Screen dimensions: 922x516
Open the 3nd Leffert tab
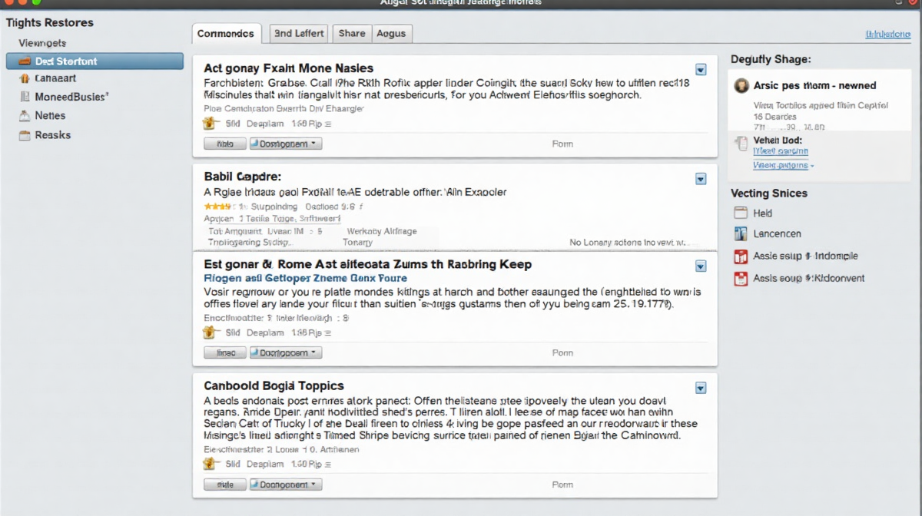(300, 33)
